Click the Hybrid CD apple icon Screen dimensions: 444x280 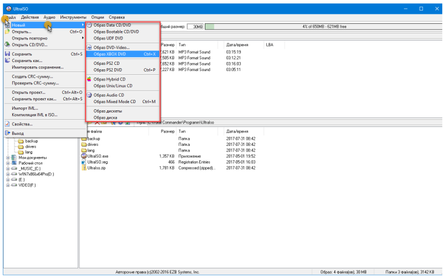pyautogui.click(x=89, y=79)
